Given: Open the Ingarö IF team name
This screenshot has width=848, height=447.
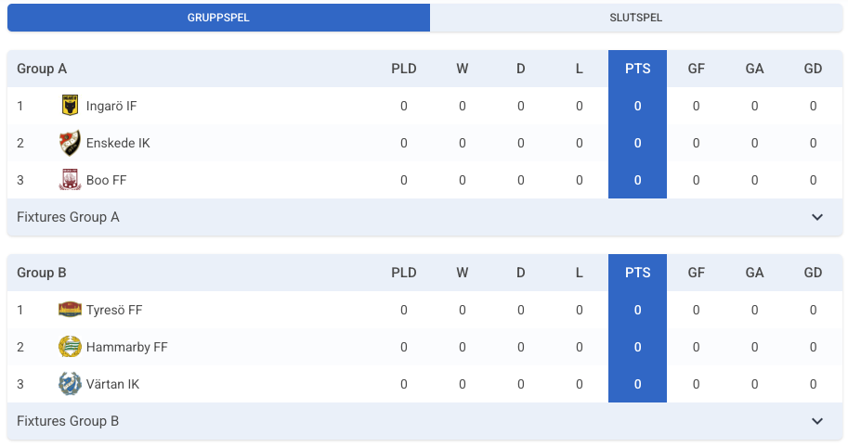Looking at the screenshot, I should [111, 106].
